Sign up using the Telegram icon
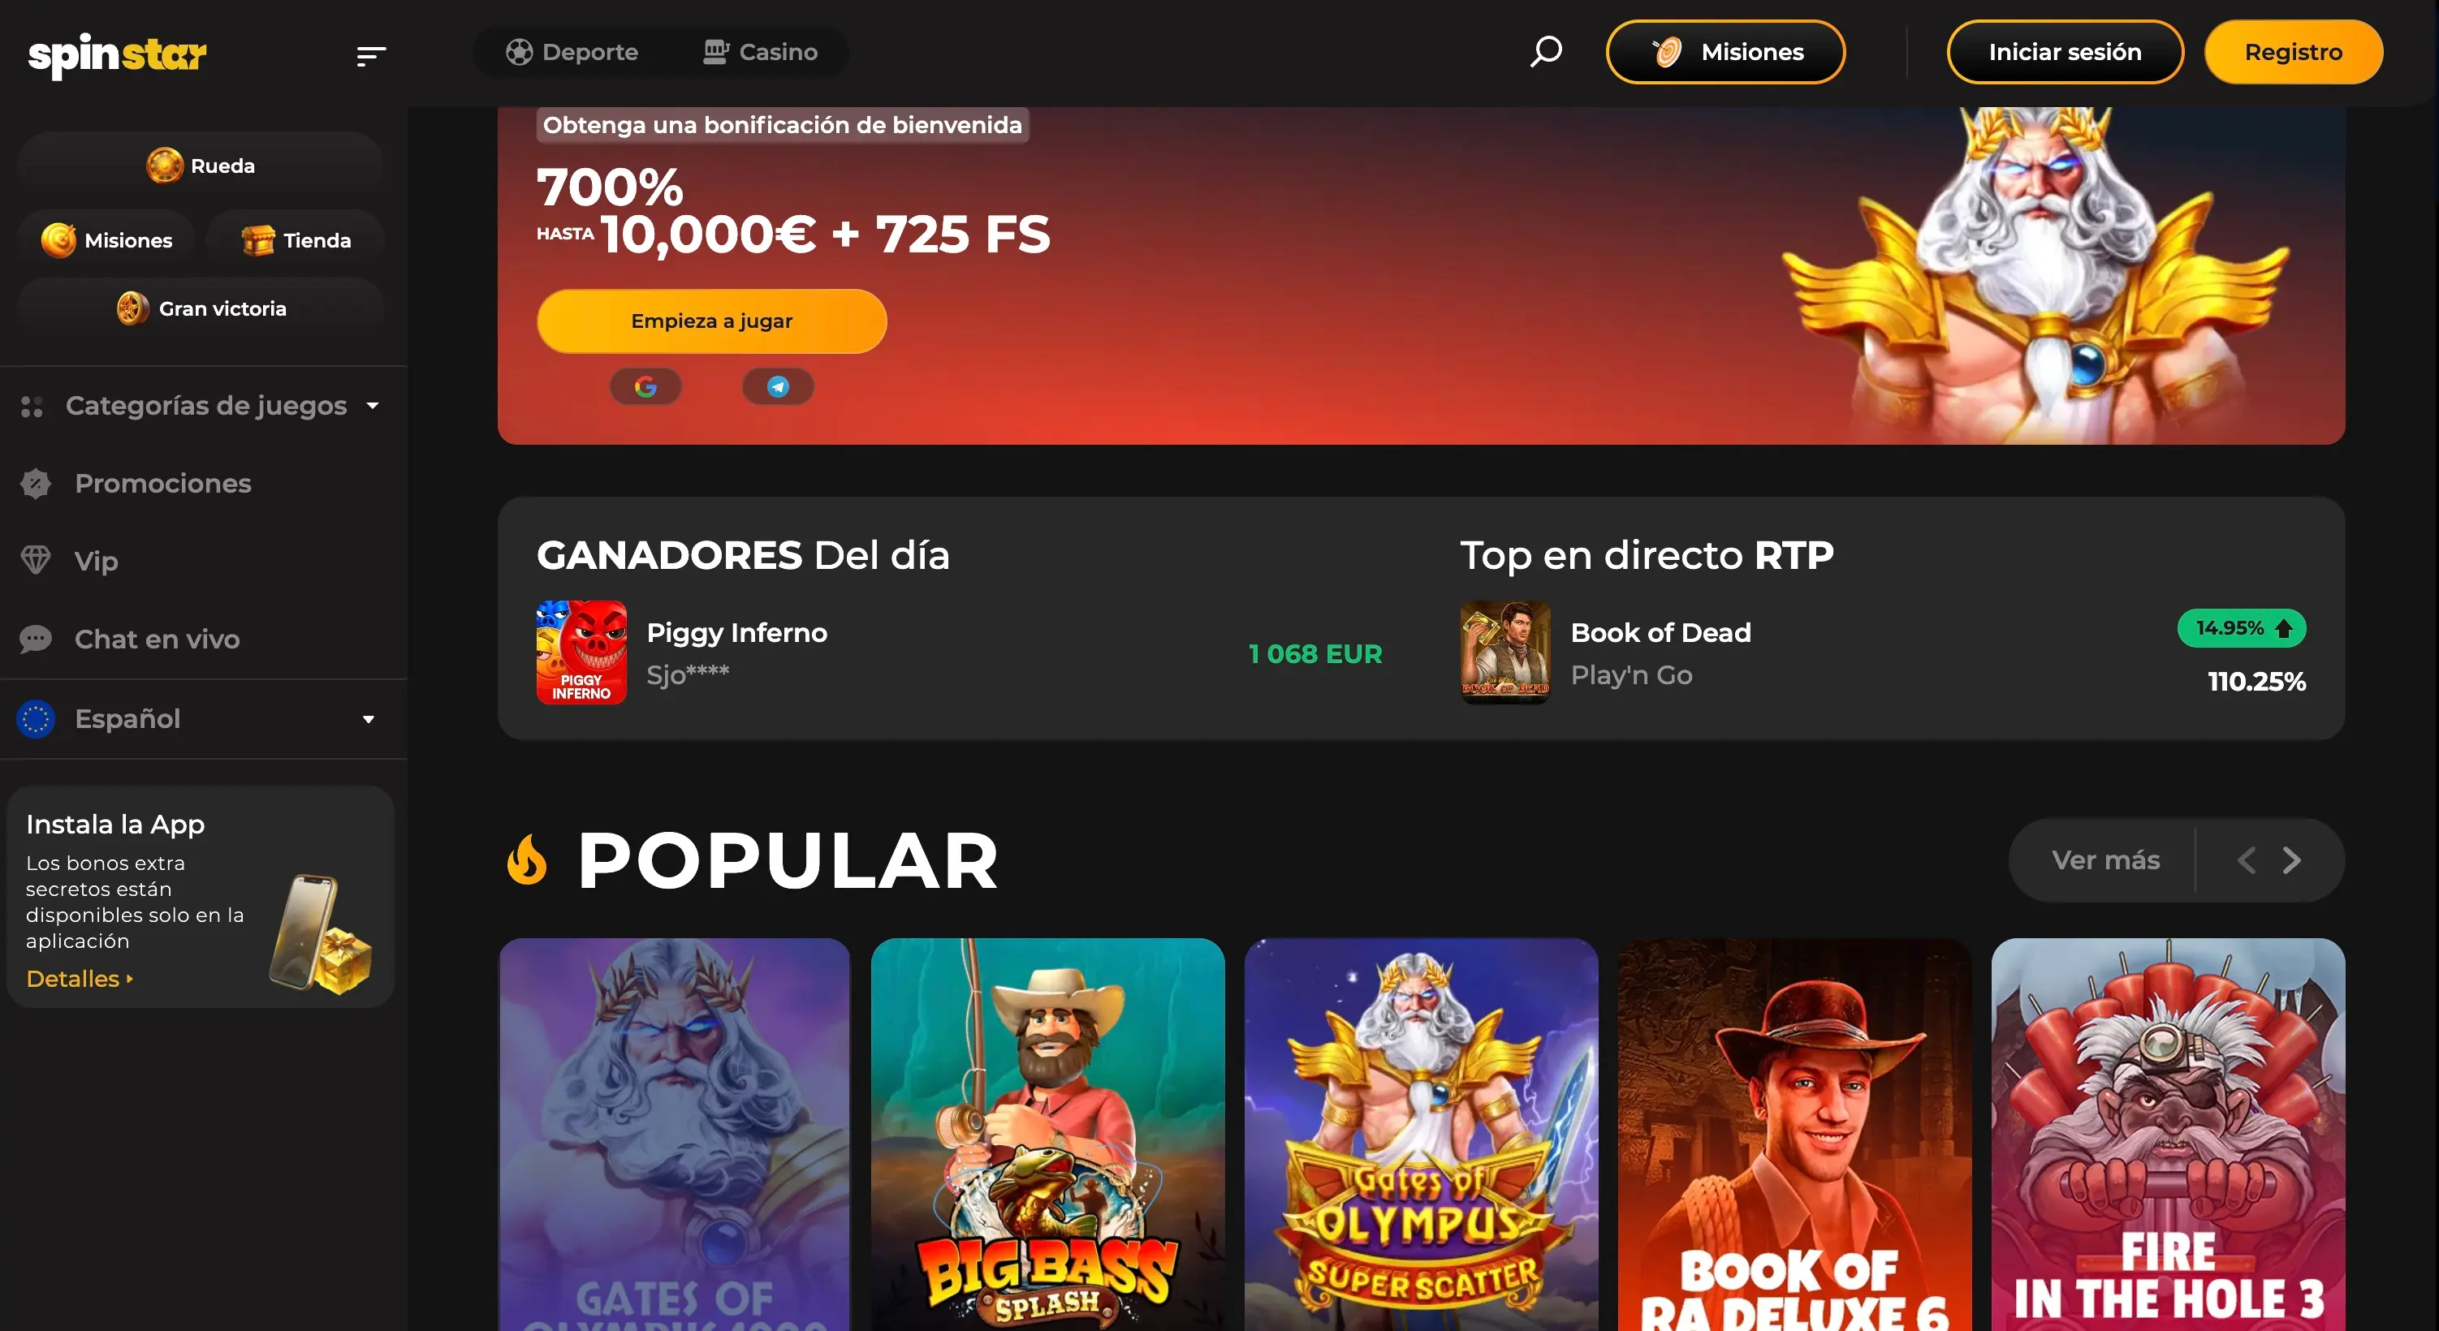Screen dimensions: 2439x1331 coord(777,386)
